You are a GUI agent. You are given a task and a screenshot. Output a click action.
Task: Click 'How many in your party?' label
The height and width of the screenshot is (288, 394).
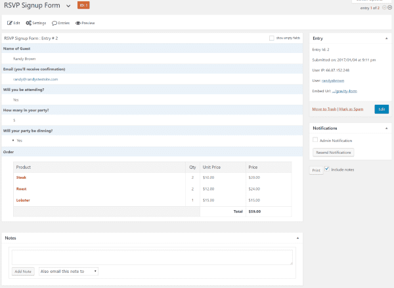(x=26, y=110)
